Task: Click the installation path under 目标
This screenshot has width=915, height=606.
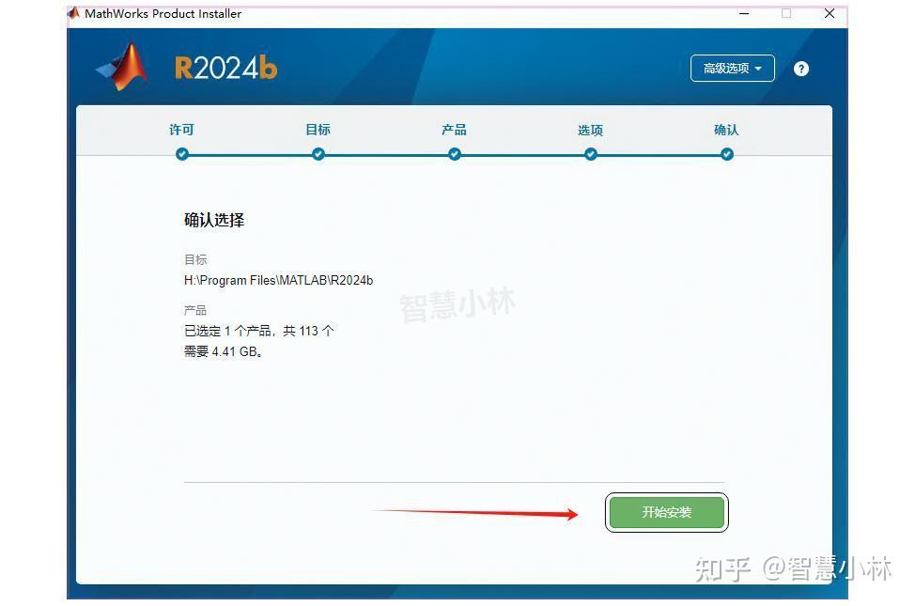Action: [277, 280]
